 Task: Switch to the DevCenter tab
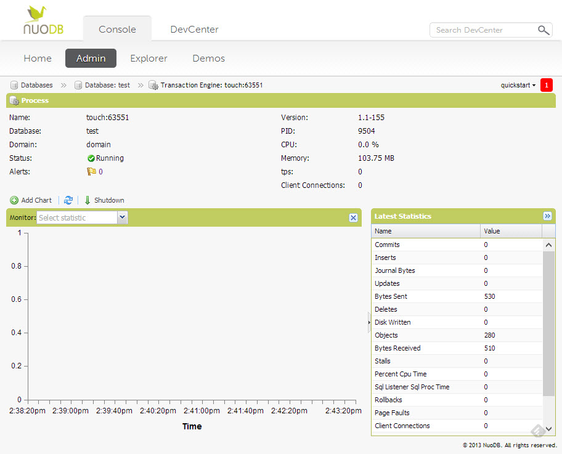click(x=194, y=30)
